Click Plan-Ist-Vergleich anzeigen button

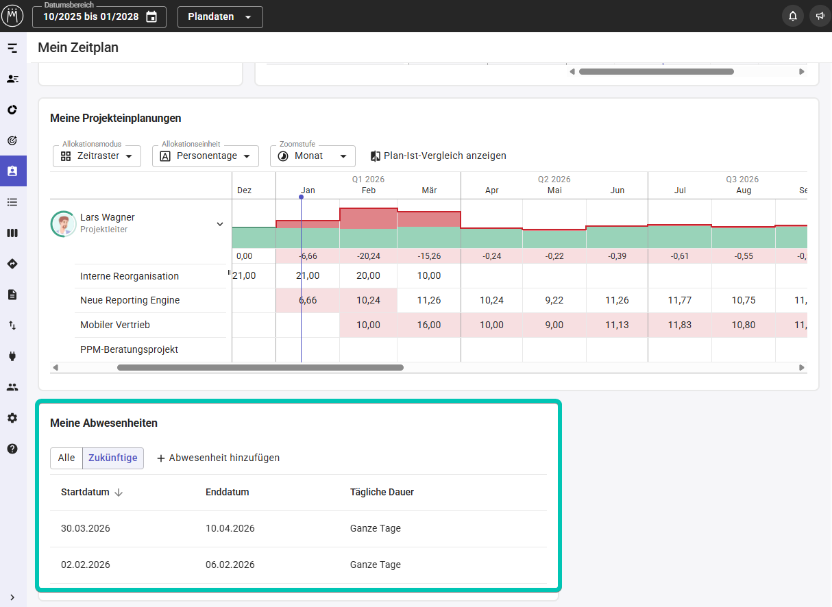click(438, 156)
